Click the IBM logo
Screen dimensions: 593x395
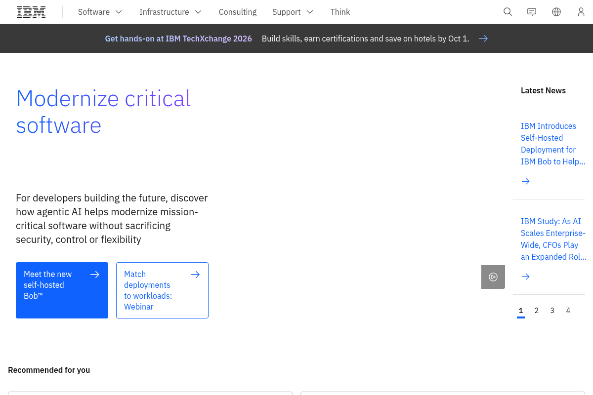click(x=31, y=12)
